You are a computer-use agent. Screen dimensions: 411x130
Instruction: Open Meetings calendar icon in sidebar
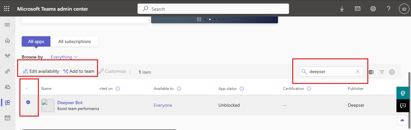[7, 118]
